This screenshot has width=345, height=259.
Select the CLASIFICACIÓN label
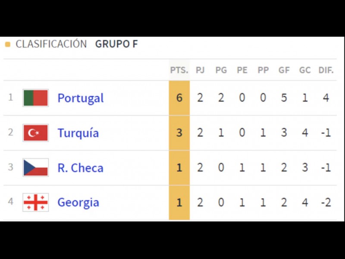51,44
